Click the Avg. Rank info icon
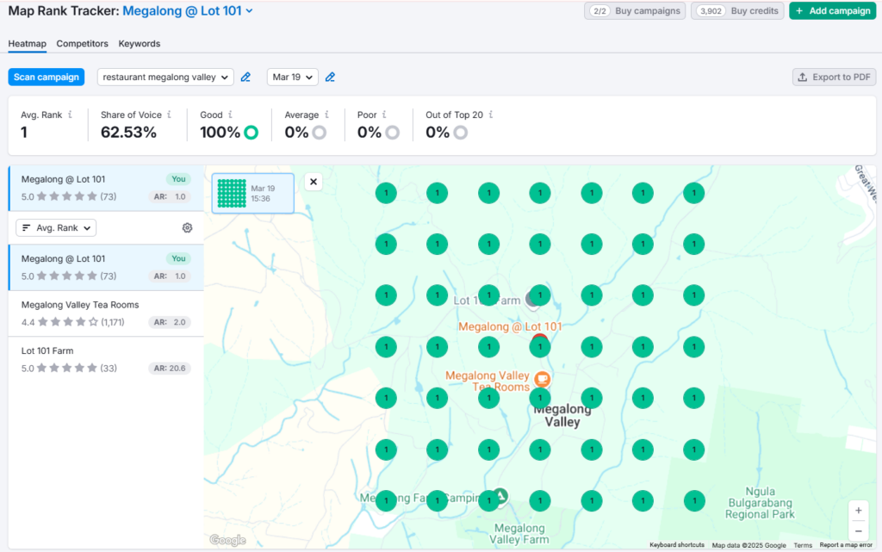Screen dimensions: 882x552 click(71, 115)
